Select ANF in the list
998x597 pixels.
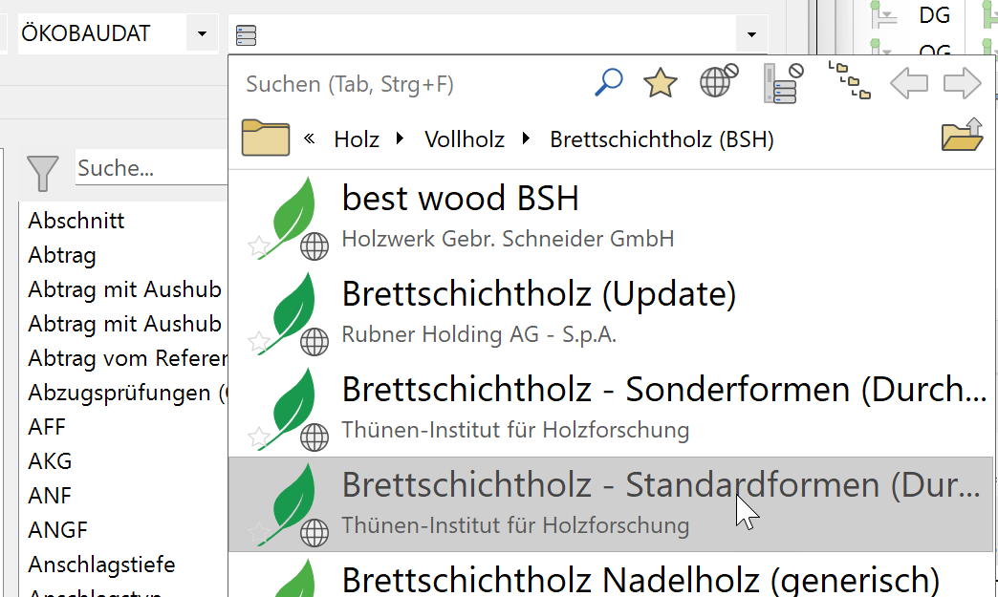tap(50, 496)
